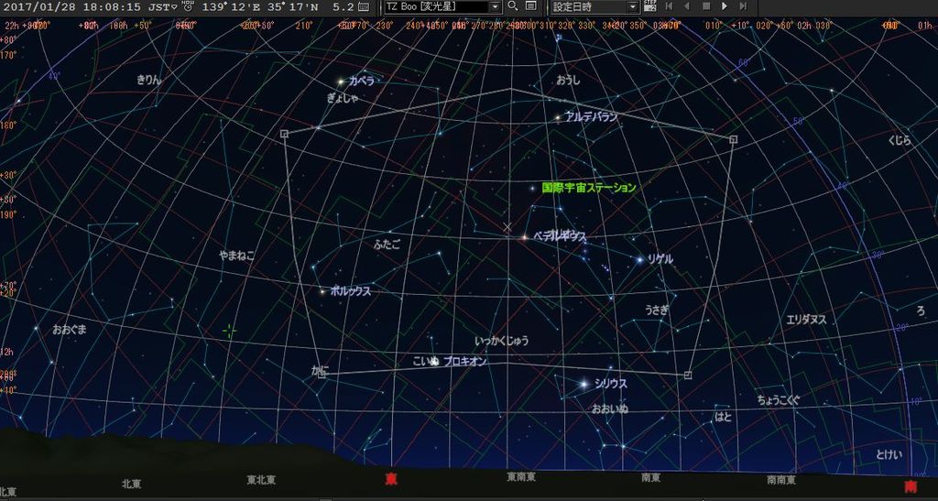Click the エリダヌス constellation name

click(x=806, y=320)
